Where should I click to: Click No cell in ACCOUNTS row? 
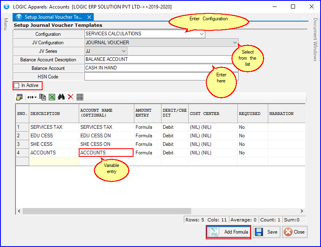253,153
